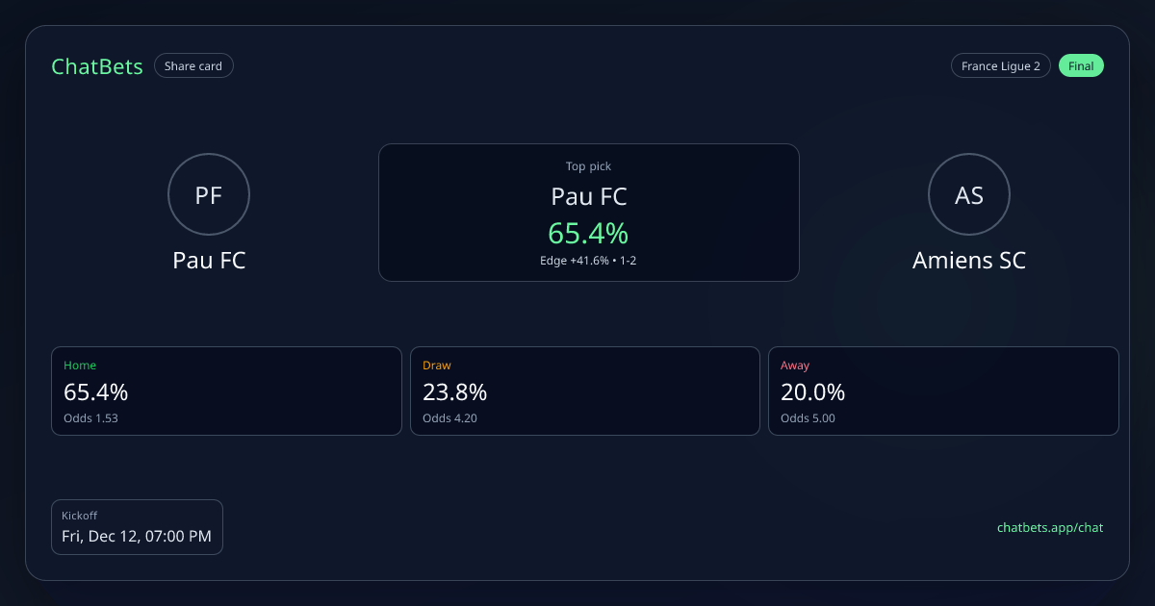Click the ChatBets logo
Image resolution: width=1155 pixels, height=606 pixels.
coord(97,66)
